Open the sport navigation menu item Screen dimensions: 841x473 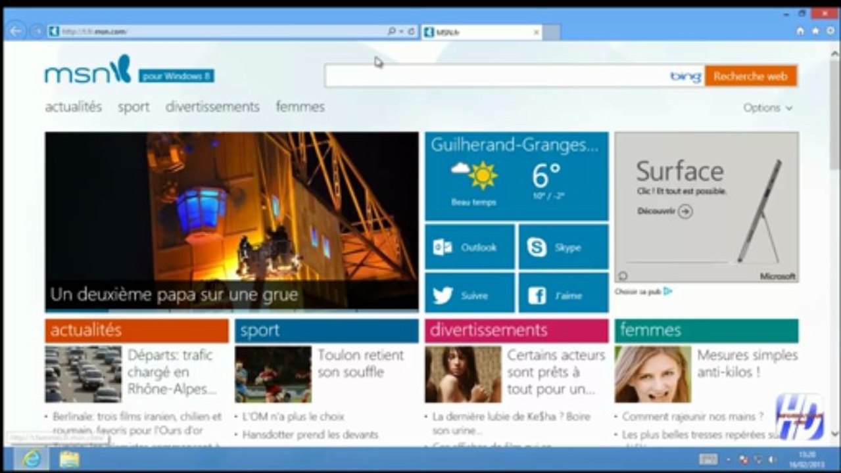coord(133,107)
